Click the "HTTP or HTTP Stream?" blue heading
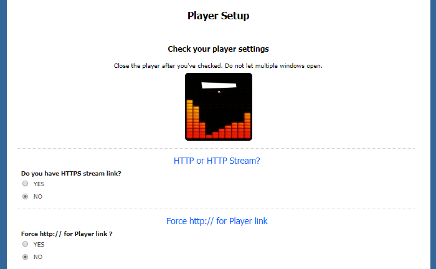Screen dimensions: 436x269 tap(217, 161)
